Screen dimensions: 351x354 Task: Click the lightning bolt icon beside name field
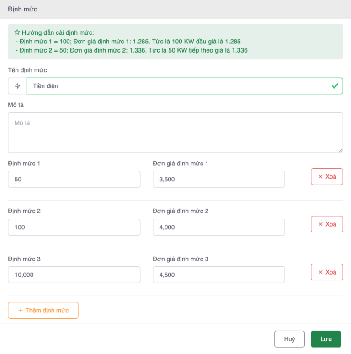click(x=17, y=86)
